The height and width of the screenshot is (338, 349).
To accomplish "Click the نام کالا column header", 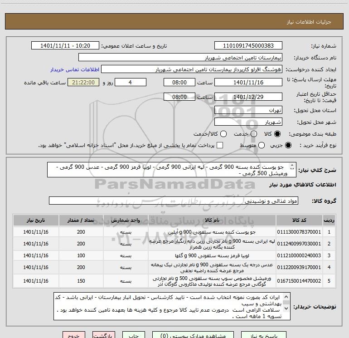I will [x=212, y=220].
